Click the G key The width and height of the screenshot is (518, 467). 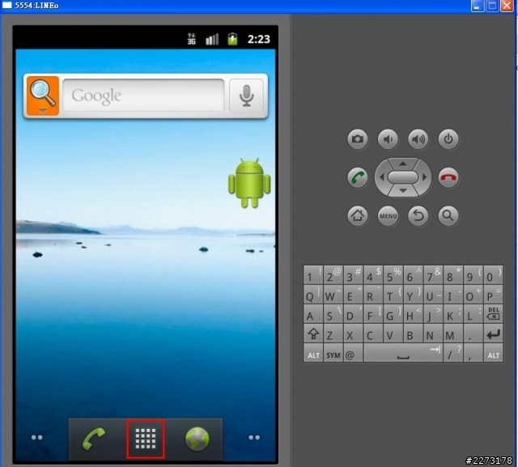(393, 314)
